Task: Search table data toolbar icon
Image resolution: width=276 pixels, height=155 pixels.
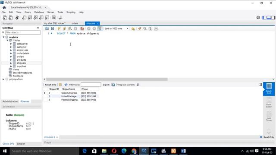Action: click(53, 18)
